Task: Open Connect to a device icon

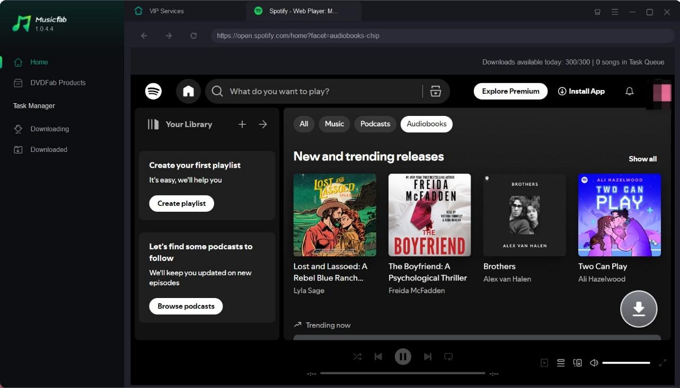Action: point(578,363)
